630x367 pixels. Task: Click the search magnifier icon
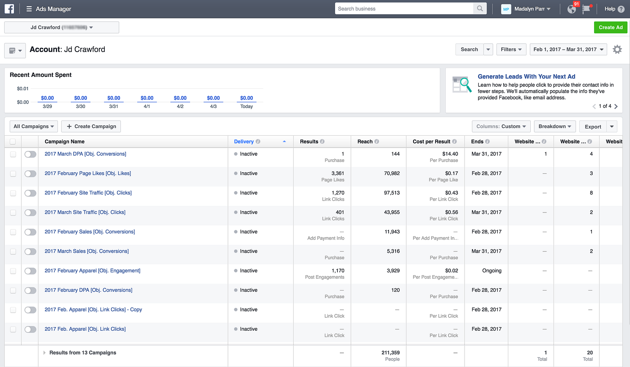point(480,9)
